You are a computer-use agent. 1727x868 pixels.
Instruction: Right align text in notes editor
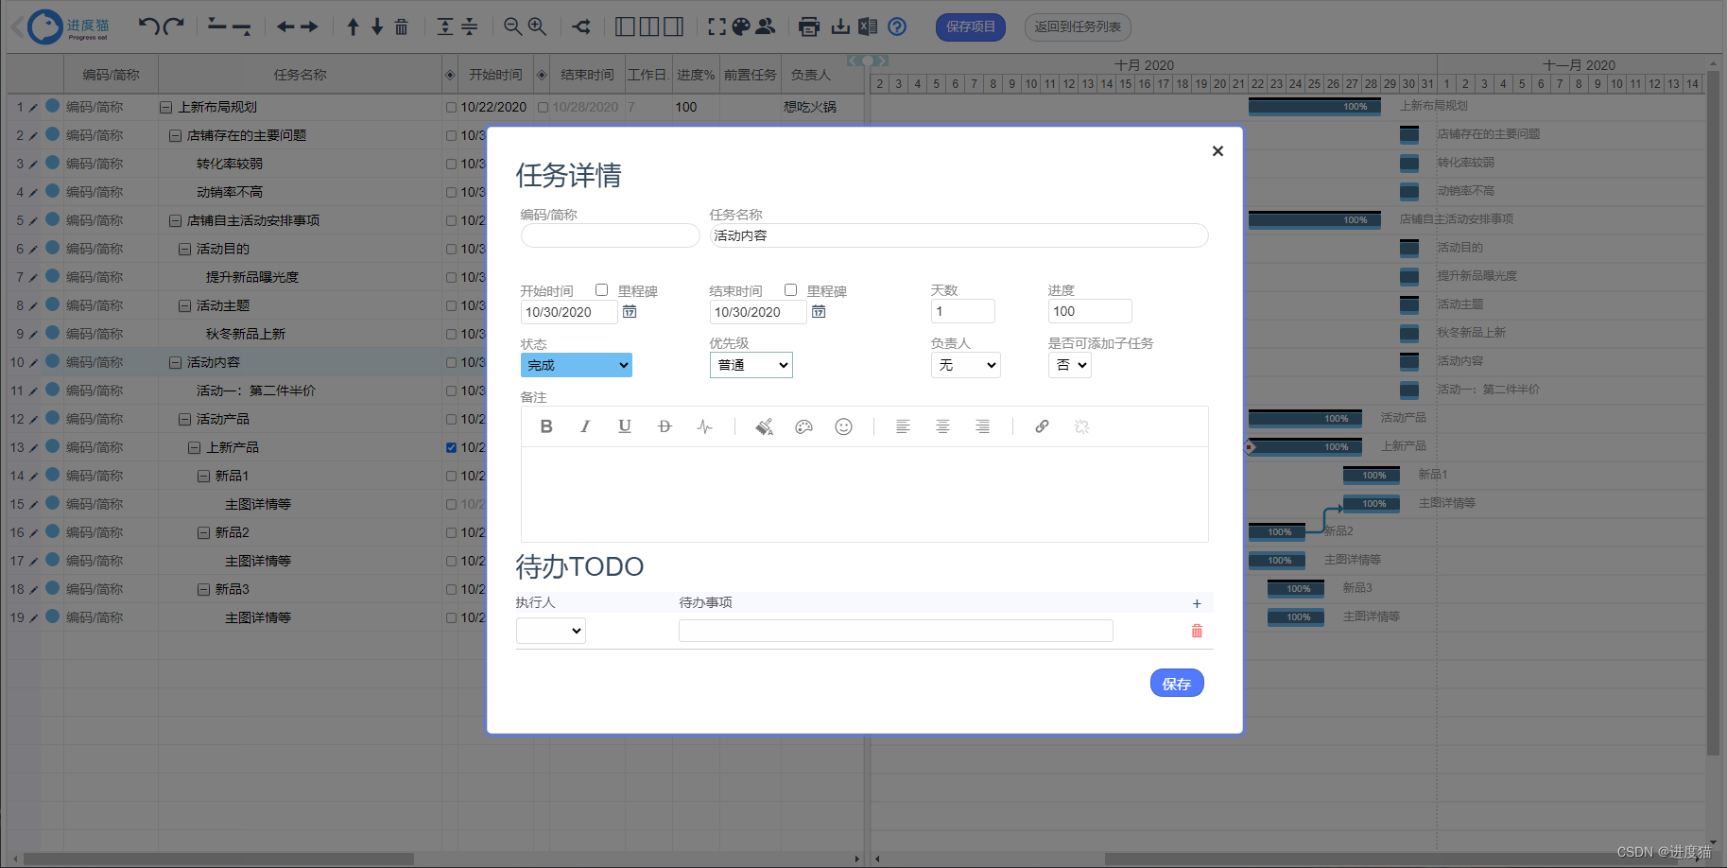click(x=982, y=426)
